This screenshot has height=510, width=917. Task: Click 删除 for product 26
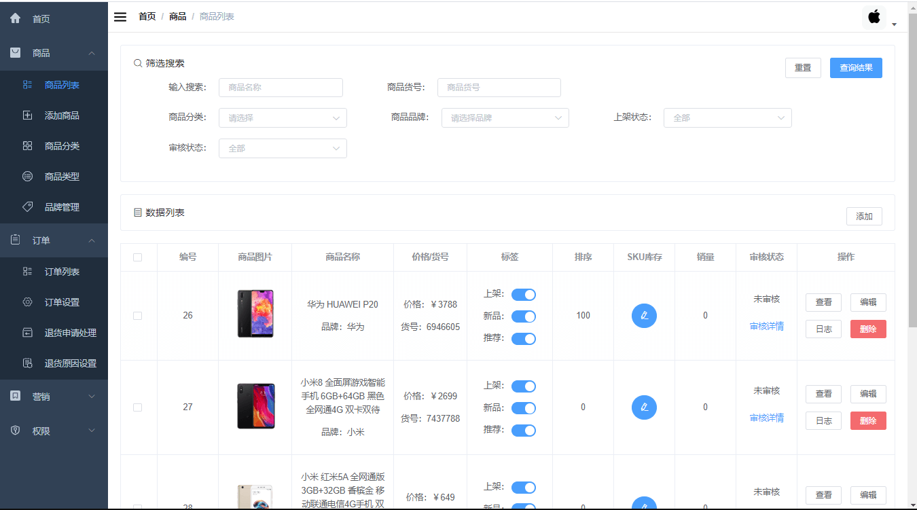868,329
